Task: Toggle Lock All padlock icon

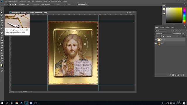Action: coord(170,36)
